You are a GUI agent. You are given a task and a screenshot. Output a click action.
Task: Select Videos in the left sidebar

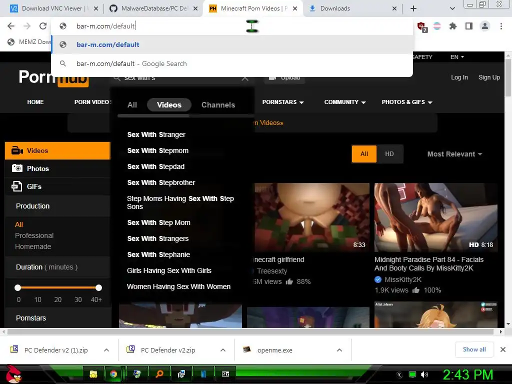[x=58, y=150]
